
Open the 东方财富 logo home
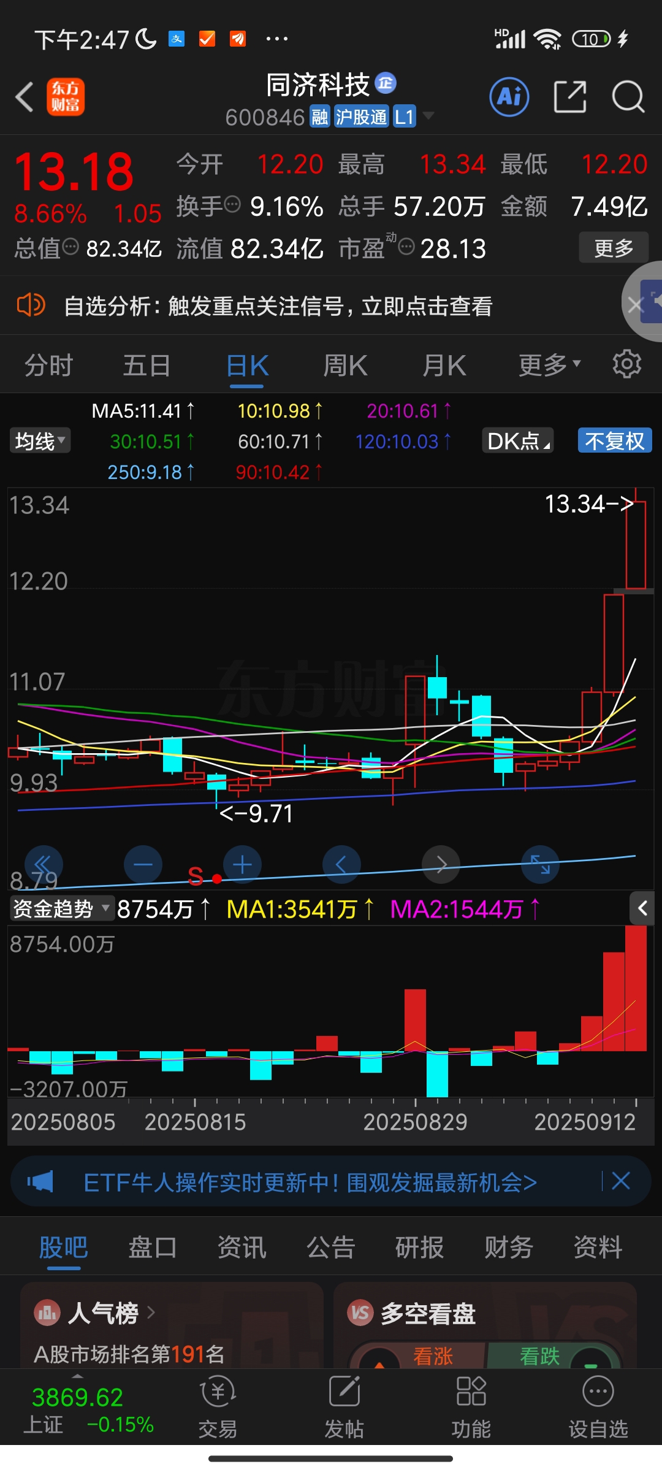tap(66, 98)
